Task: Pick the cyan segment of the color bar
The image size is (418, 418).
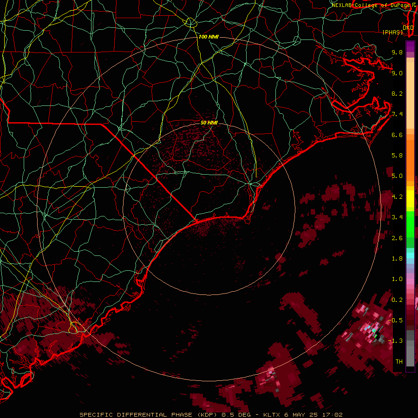Action: (410, 255)
